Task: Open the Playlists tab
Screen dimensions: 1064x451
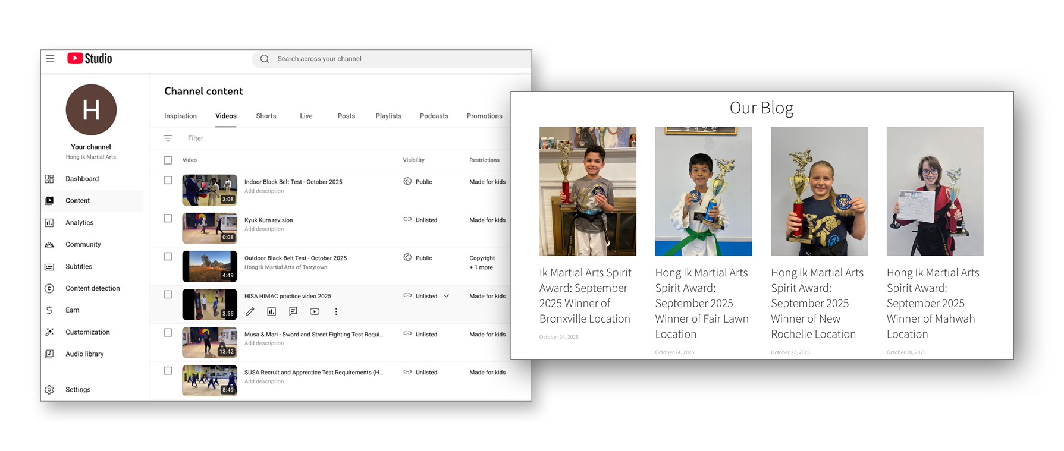Action: tap(388, 116)
